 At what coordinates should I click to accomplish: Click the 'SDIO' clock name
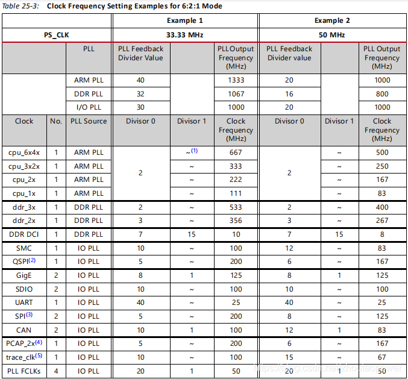tap(24, 289)
